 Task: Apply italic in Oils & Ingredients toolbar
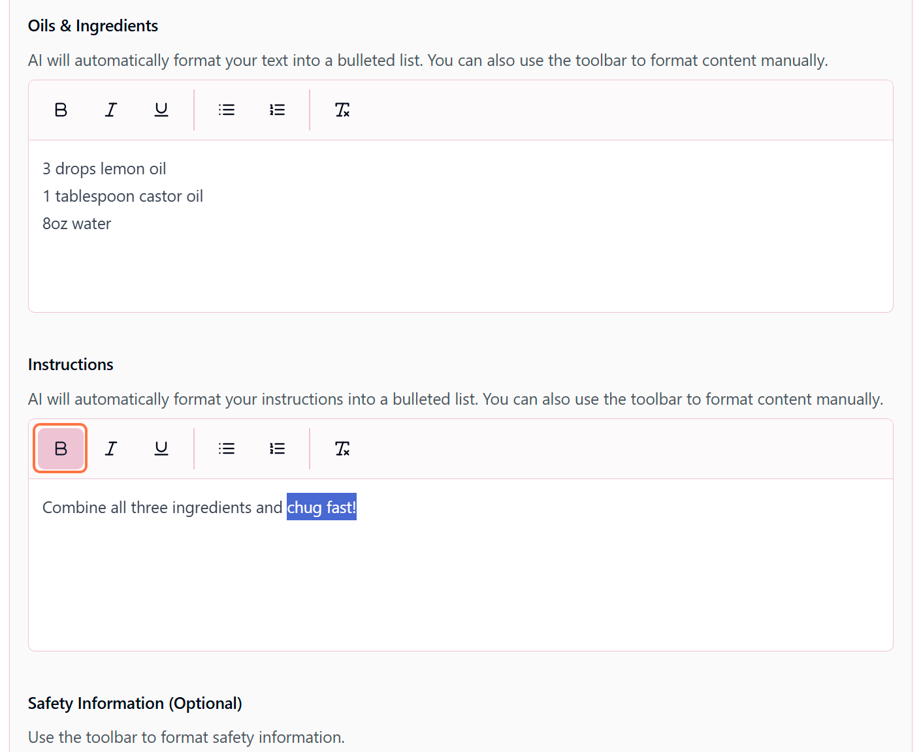coord(111,110)
